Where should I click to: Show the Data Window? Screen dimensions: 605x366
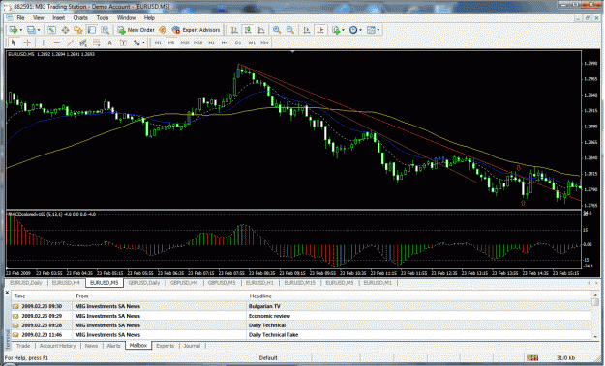click(65, 30)
